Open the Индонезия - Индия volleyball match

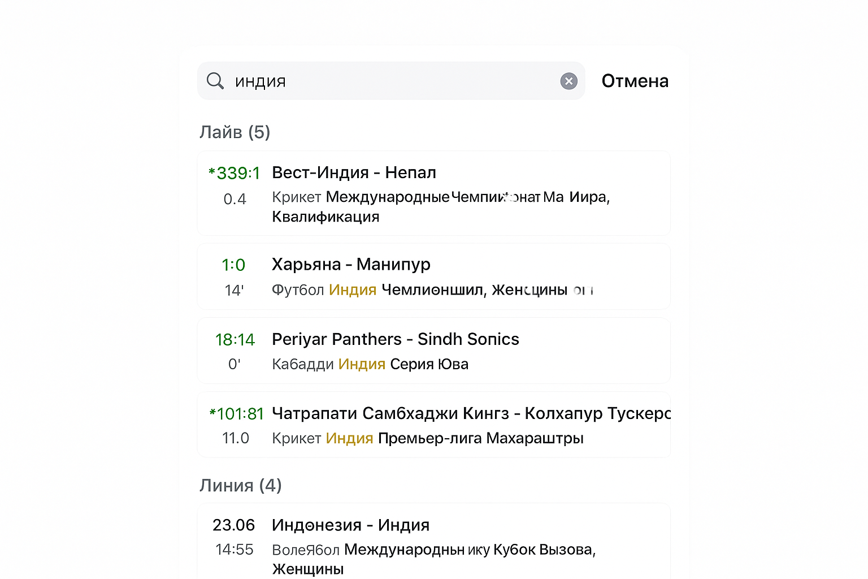tap(350, 525)
